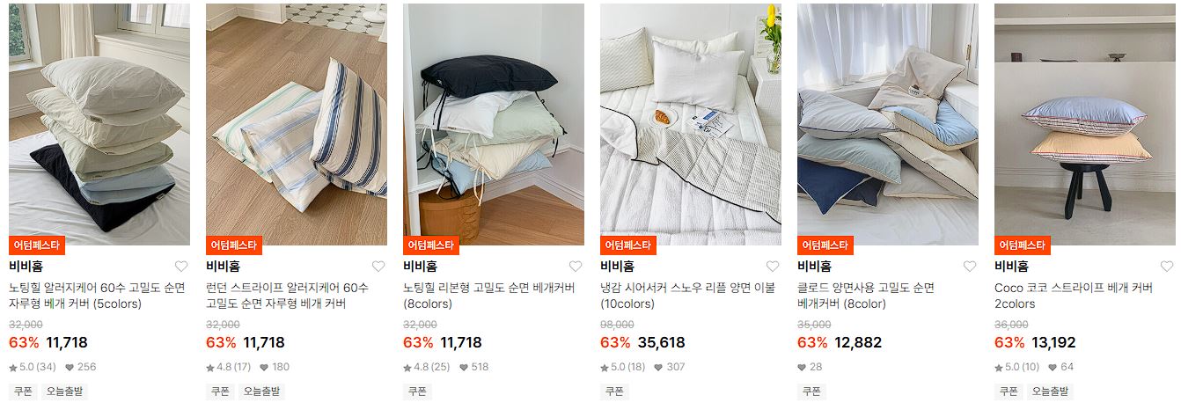
Task: Open the striped pillow on wooden floor image
Action: pos(297,124)
